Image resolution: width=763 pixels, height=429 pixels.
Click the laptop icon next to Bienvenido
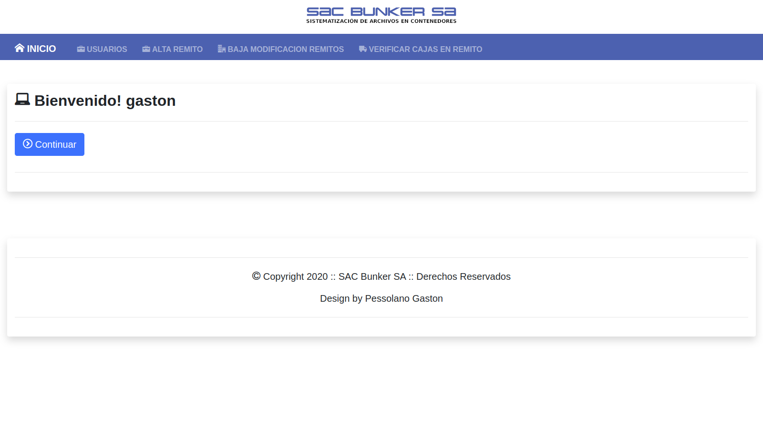click(x=22, y=99)
